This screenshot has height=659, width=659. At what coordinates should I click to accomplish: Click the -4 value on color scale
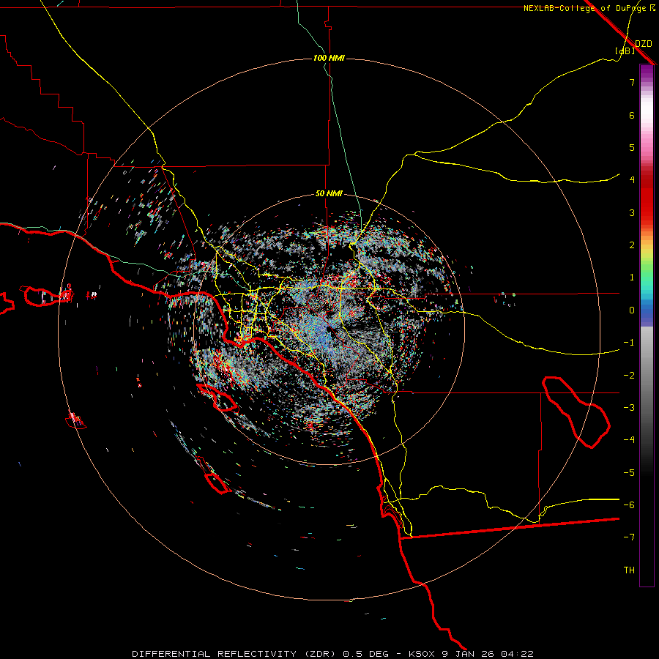coord(629,439)
